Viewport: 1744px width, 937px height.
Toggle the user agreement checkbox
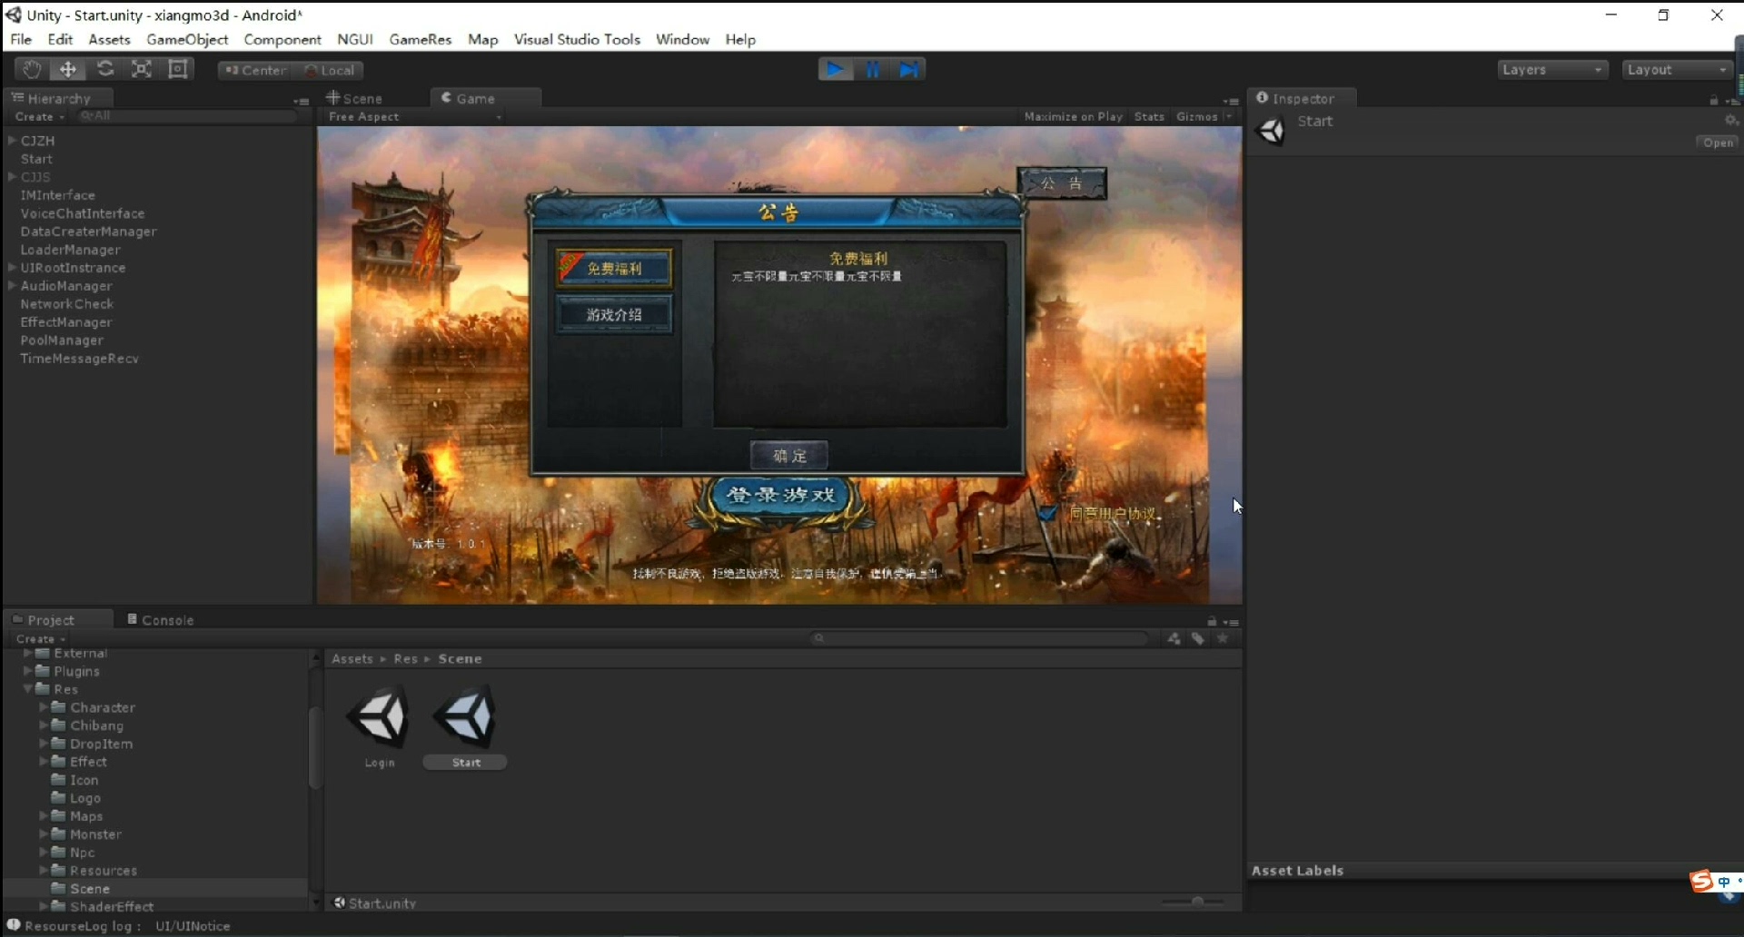tap(1047, 514)
